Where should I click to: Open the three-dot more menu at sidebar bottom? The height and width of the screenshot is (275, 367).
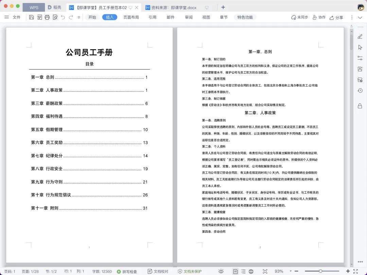tap(360, 262)
